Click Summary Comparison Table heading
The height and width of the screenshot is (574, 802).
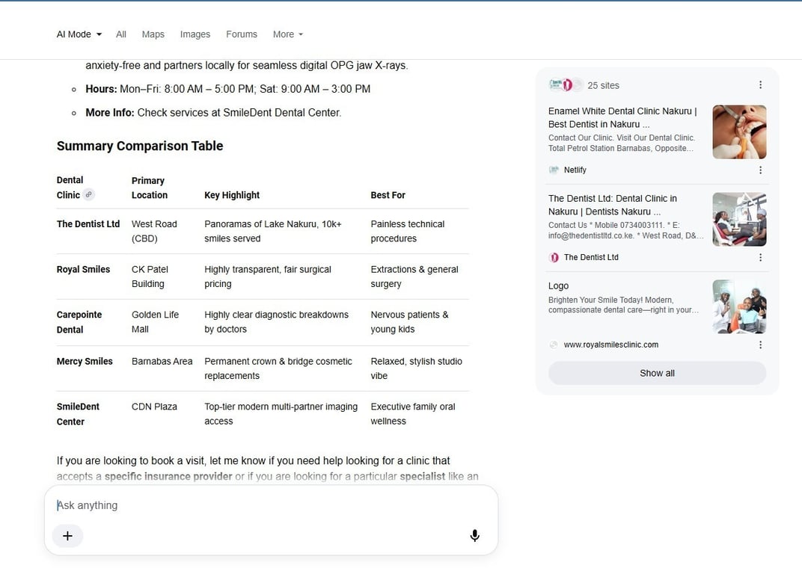tap(140, 146)
